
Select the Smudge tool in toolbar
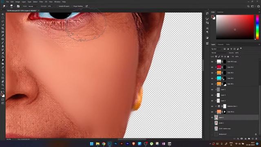[3, 60]
